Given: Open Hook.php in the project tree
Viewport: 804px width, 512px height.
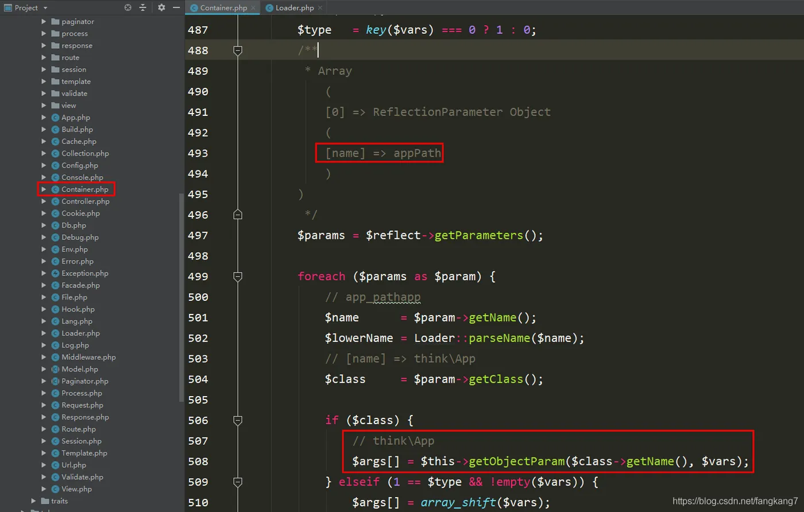Looking at the screenshot, I should [78, 309].
